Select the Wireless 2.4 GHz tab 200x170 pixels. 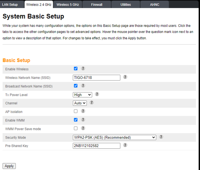39,5
